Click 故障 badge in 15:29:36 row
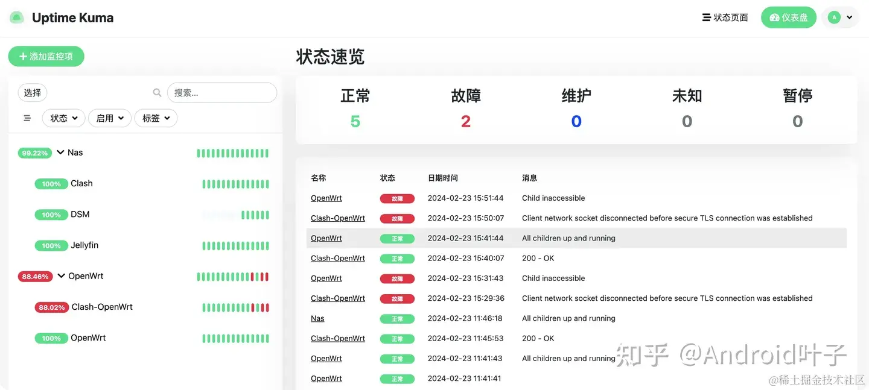The width and height of the screenshot is (869, 390). point(397,298)
